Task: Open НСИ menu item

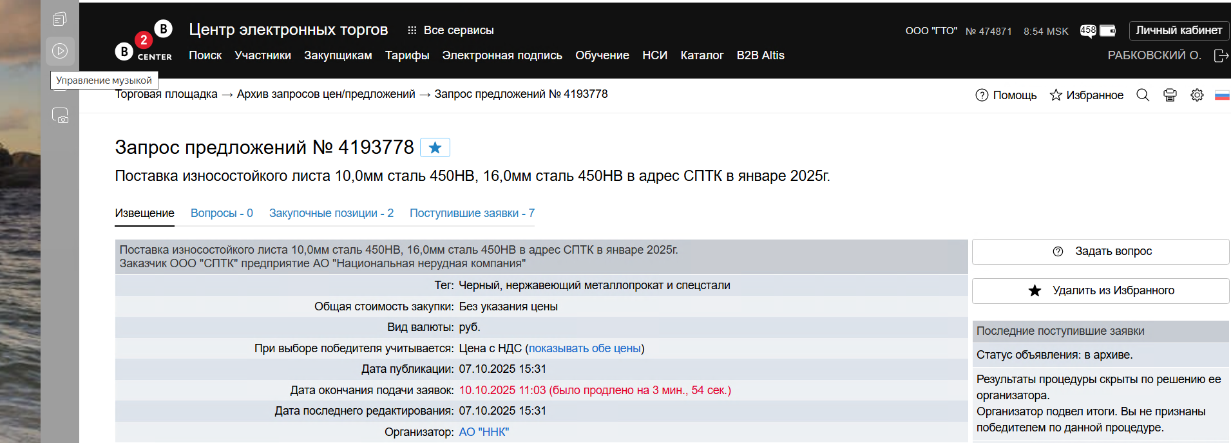Action: click(x=654, y=55)
